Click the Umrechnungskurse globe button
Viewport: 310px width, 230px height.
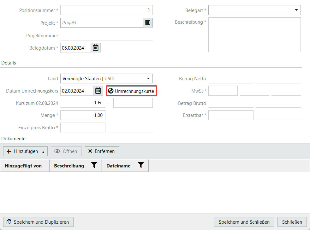point(131,91)
